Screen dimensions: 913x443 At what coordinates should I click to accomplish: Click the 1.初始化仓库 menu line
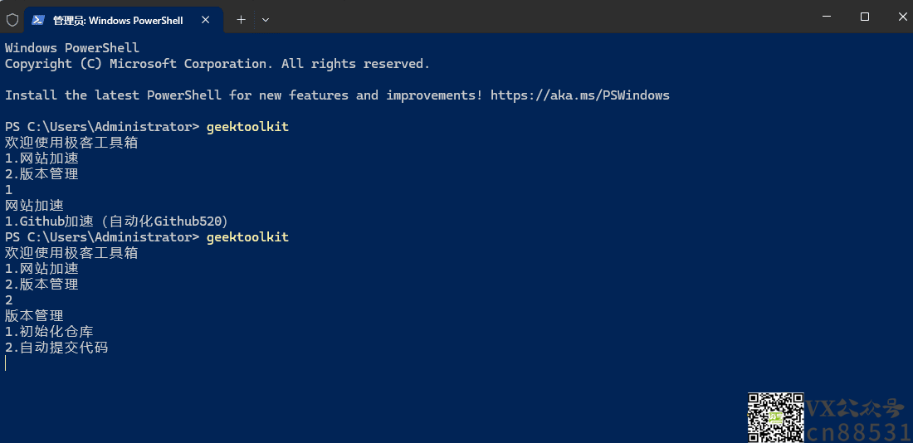(x=49, y=332)
